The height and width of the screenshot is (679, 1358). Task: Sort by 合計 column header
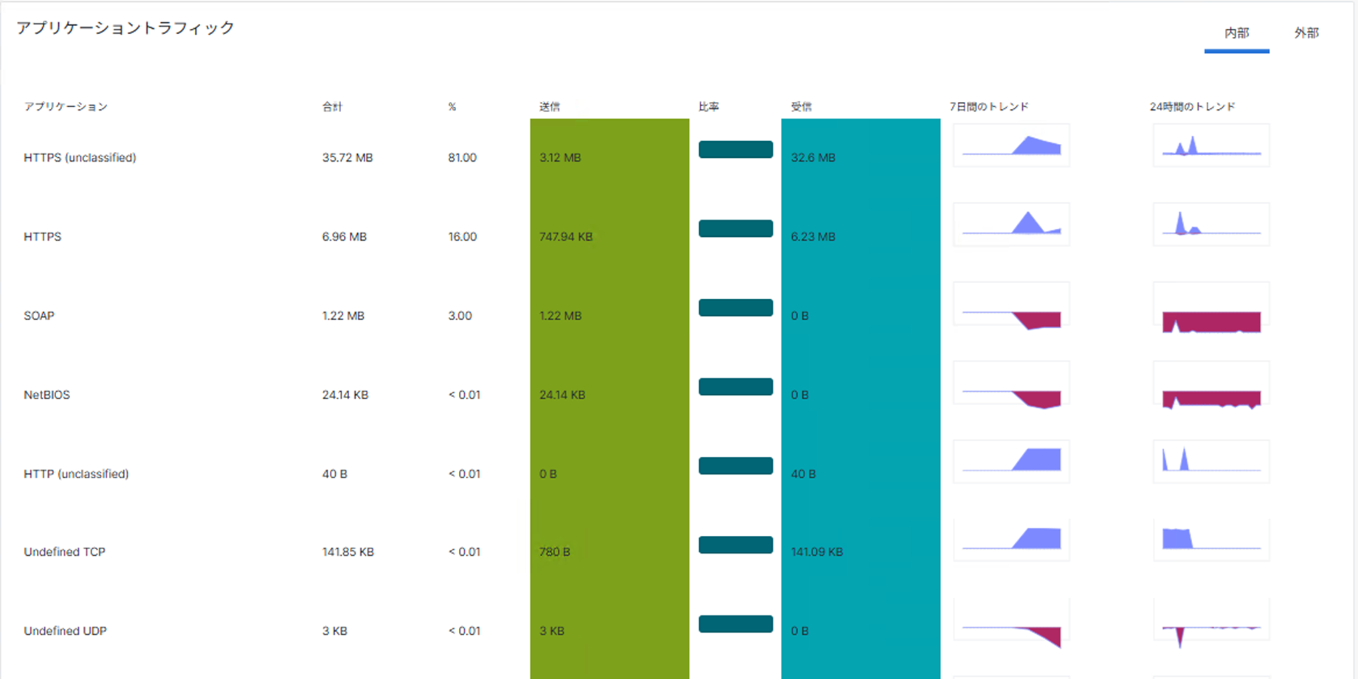click(332, 107)
